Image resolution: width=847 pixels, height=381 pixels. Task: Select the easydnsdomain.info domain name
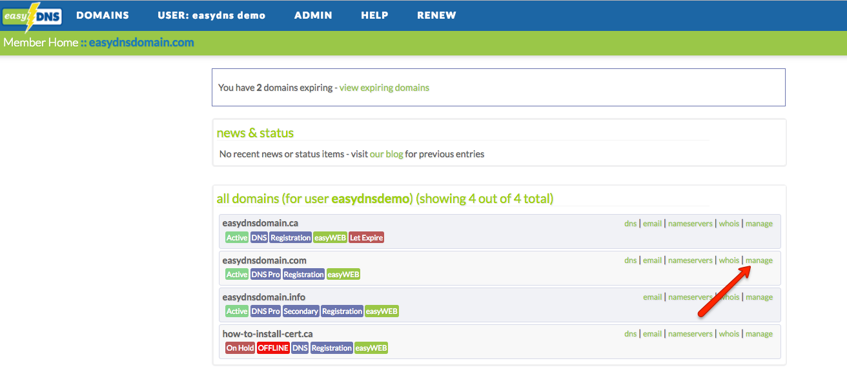click(264, 297)
